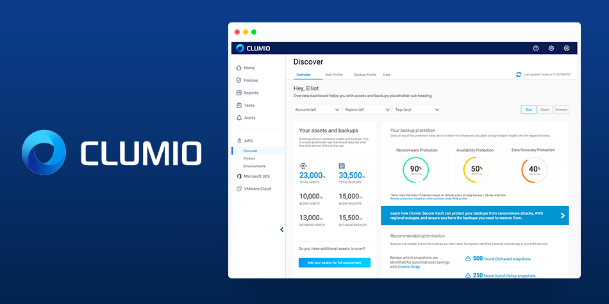The height and width of the screenshot is (304, 609).
Task: Select the Count view toggle
Action: tap(545, 109)
